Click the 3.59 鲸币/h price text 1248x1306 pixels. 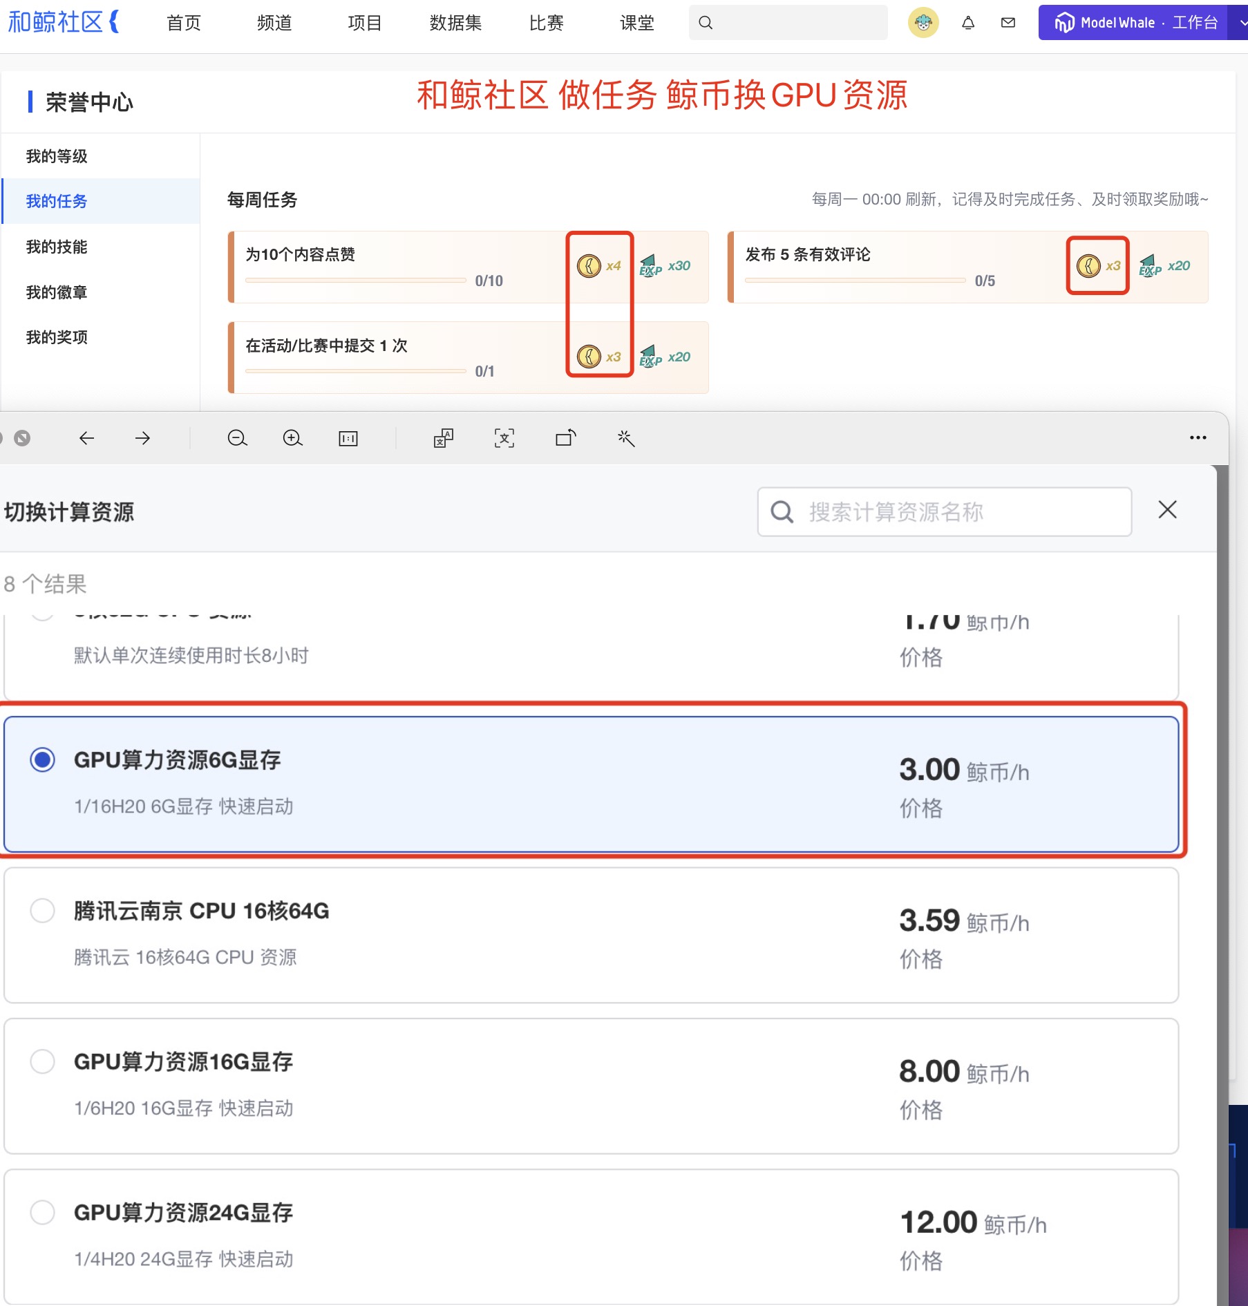pos(964,921)
